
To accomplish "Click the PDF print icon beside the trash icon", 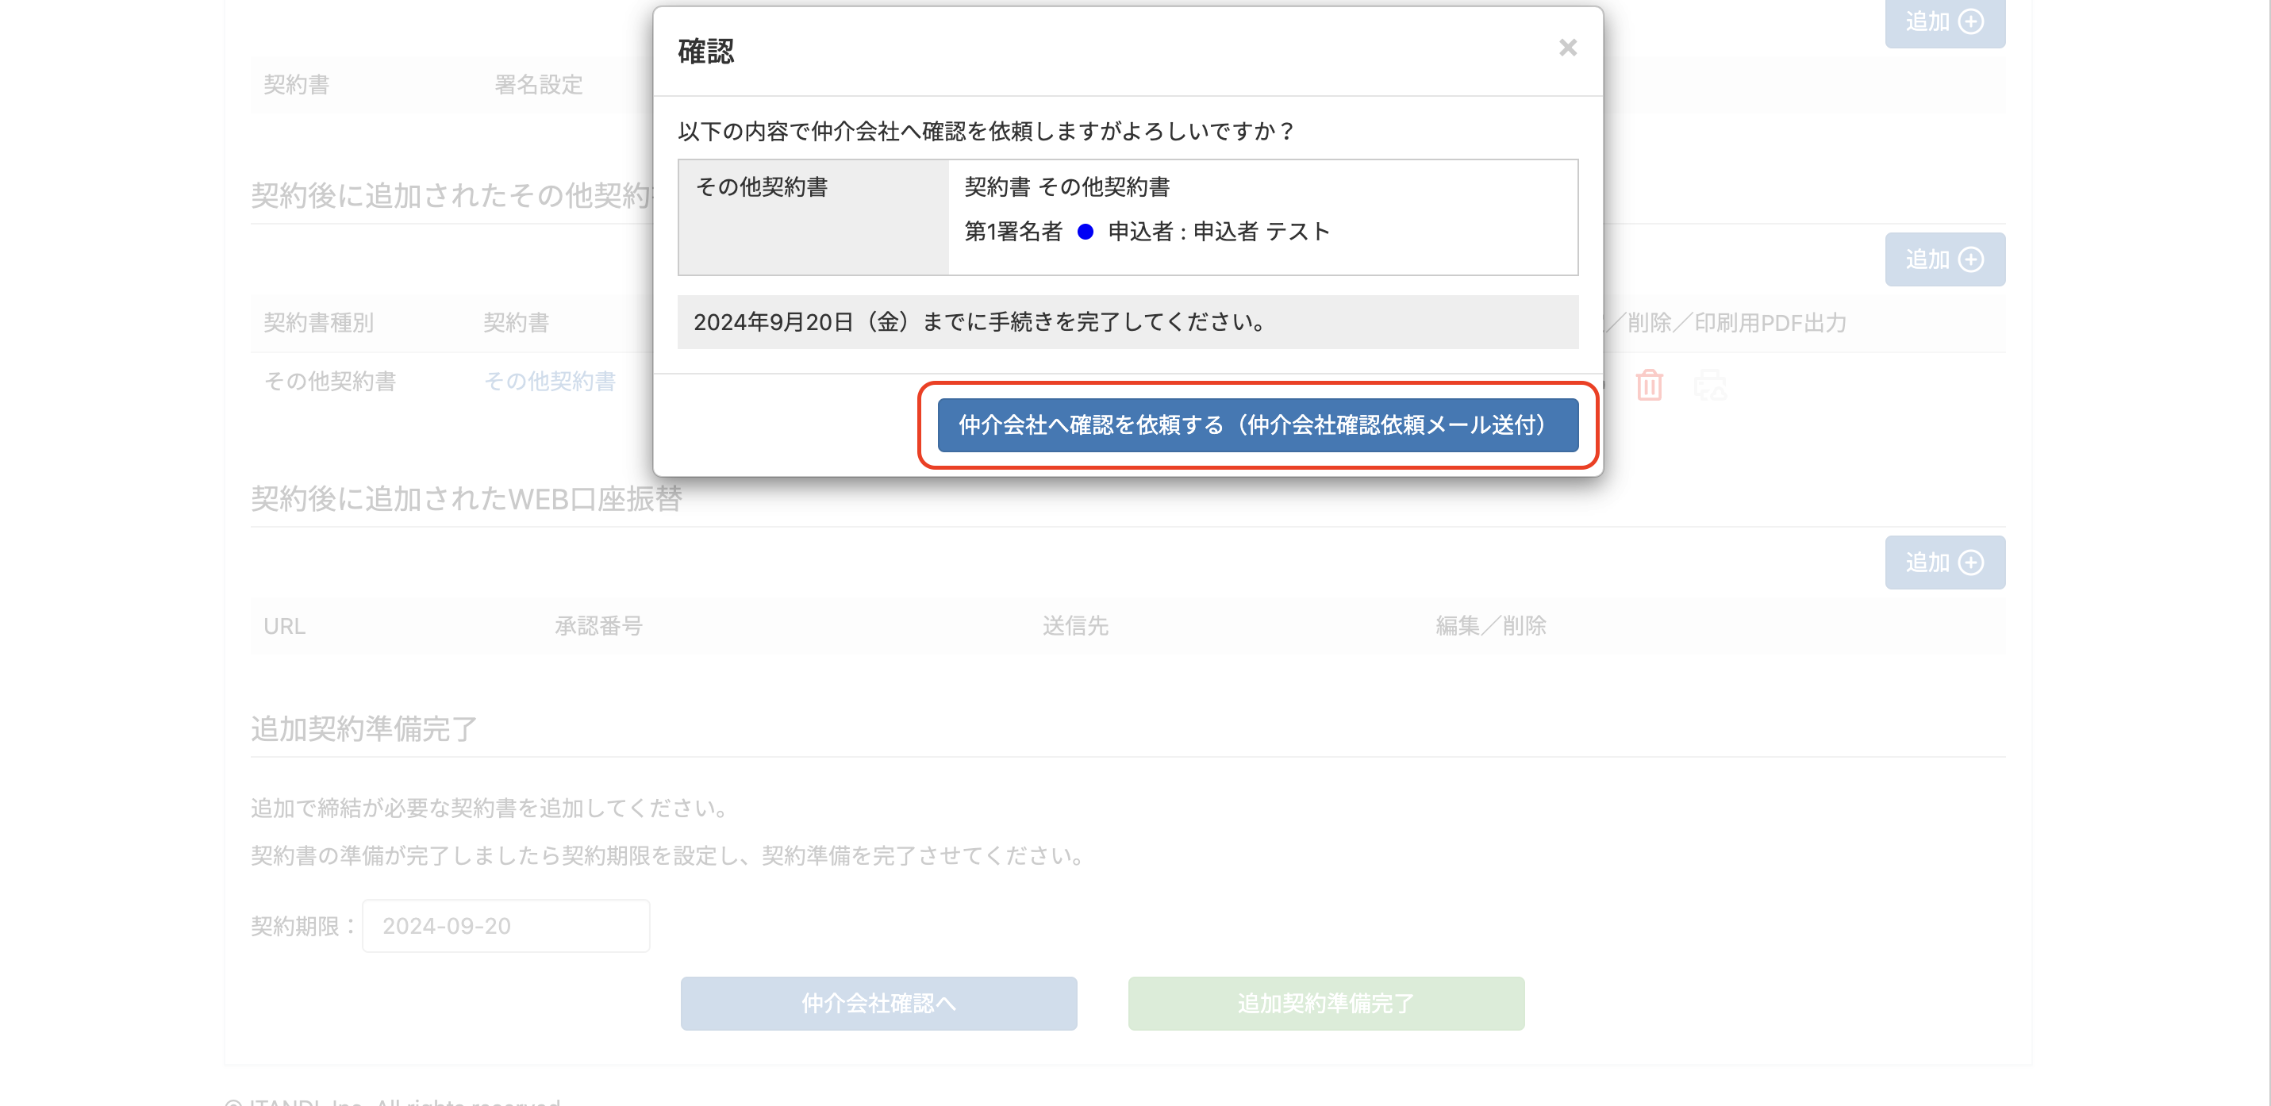I will click(x=1710, y=385).
